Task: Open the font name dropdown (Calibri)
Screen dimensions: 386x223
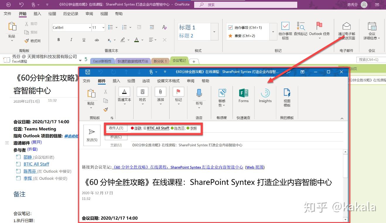Action: (90, 28)
